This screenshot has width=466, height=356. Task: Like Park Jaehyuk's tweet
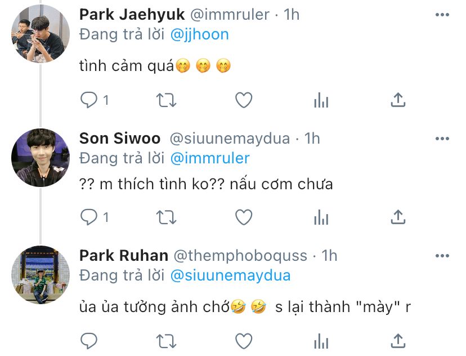(243, 100)
